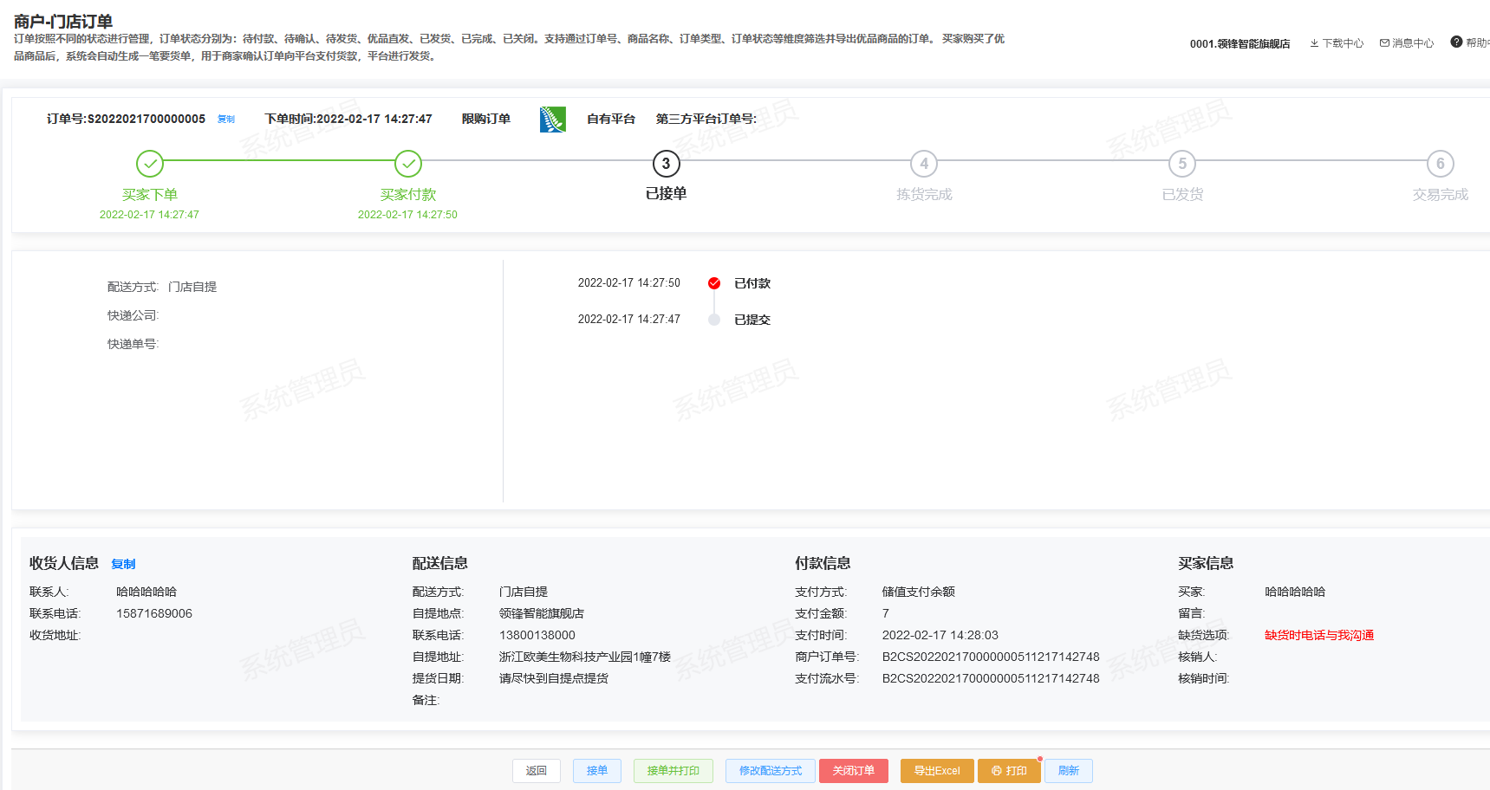
Task: Click the store name 0001.领锋智能旗舰店
Action: (1239, 44)
